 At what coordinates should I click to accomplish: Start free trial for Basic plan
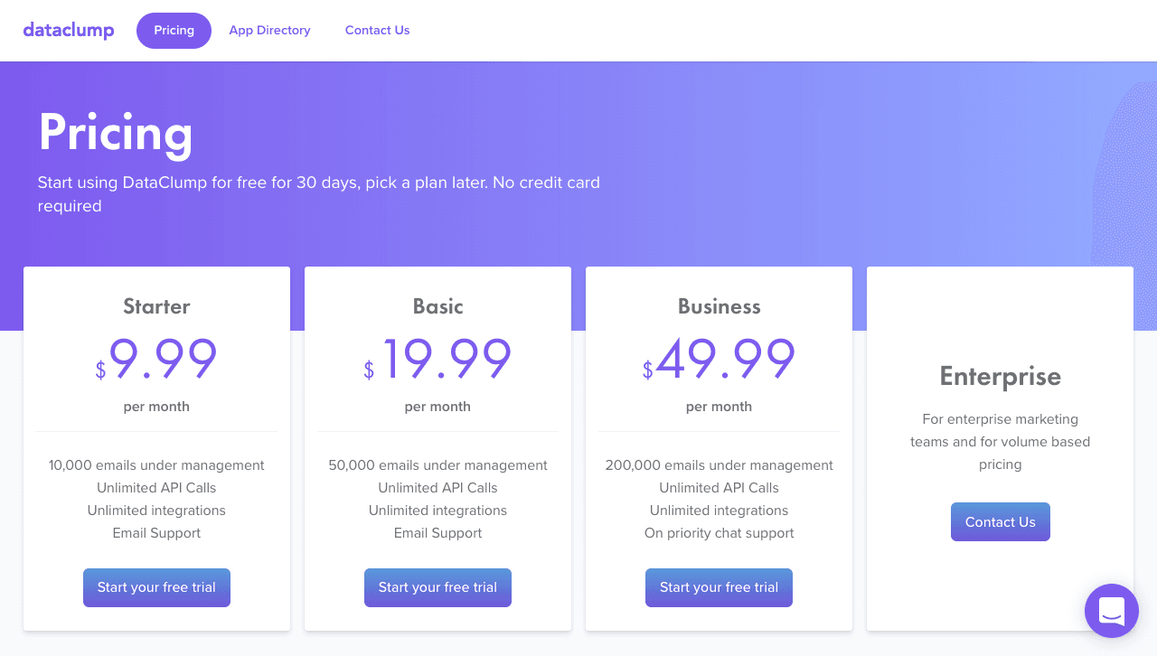pyautogui.click(x=437, y=587)
